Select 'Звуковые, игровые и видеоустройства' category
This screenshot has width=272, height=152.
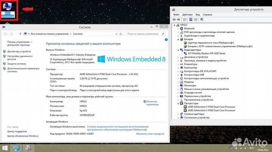pos(205,61)
